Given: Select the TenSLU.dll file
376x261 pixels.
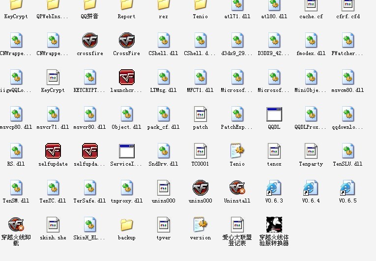Looking at the screenshot, I should 347,151.
